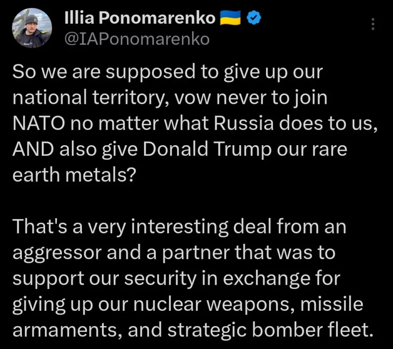Screen dimensions: 393x349
Task: Click the first line of the tweet
Action: (167, 71)
